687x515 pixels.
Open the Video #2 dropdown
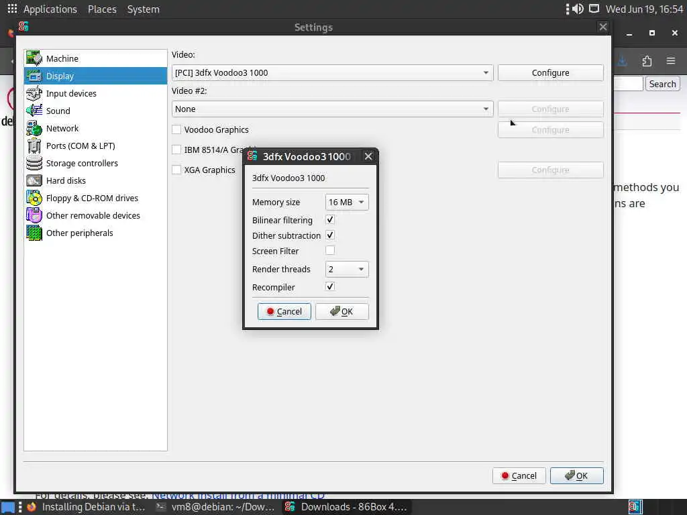(333, 109)
